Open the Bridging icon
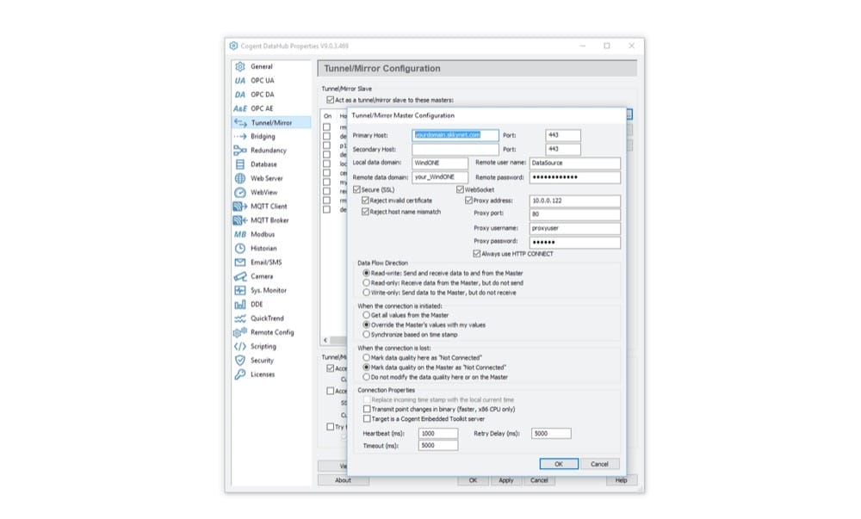The image size is (861, 519). 240,137
